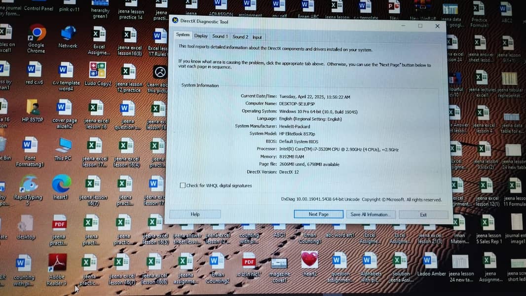Select the red c.v6 Word document
Screen dimensions: 526x296
pyautogui.click(x=34, y=73)
